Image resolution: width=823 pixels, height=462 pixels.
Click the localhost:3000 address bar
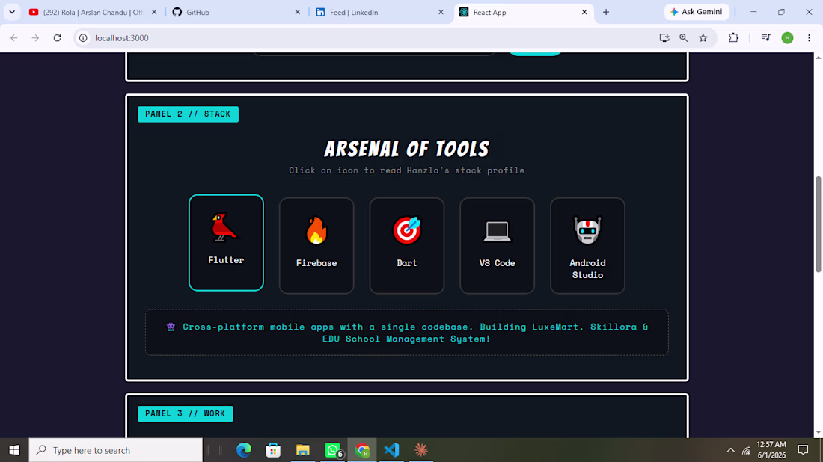tap(367, 38)
